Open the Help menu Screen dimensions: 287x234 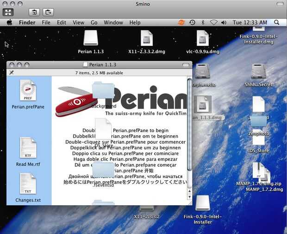point(135,23)
